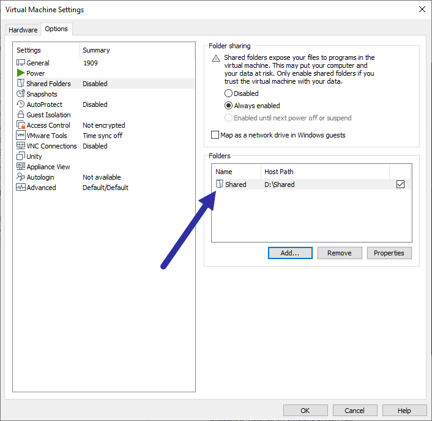Image resolution: width=432 pixels, height=421 pixels.
Task: Select the Advanced label
Action: 41,188
